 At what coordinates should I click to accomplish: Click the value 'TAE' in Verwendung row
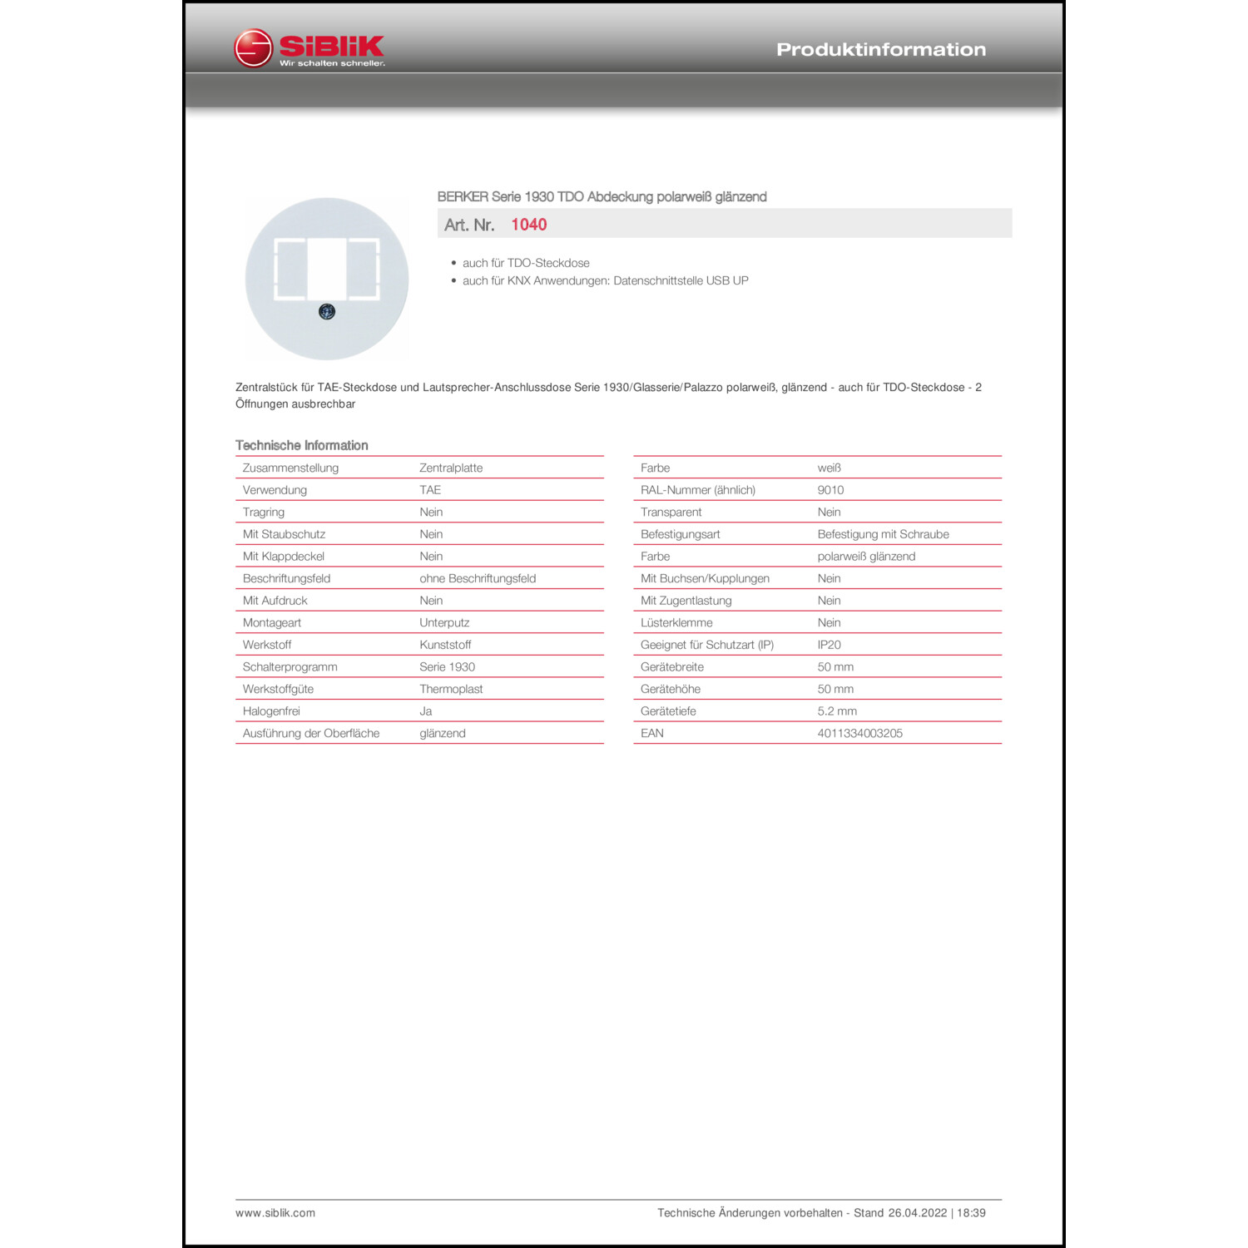coord(430,490)
